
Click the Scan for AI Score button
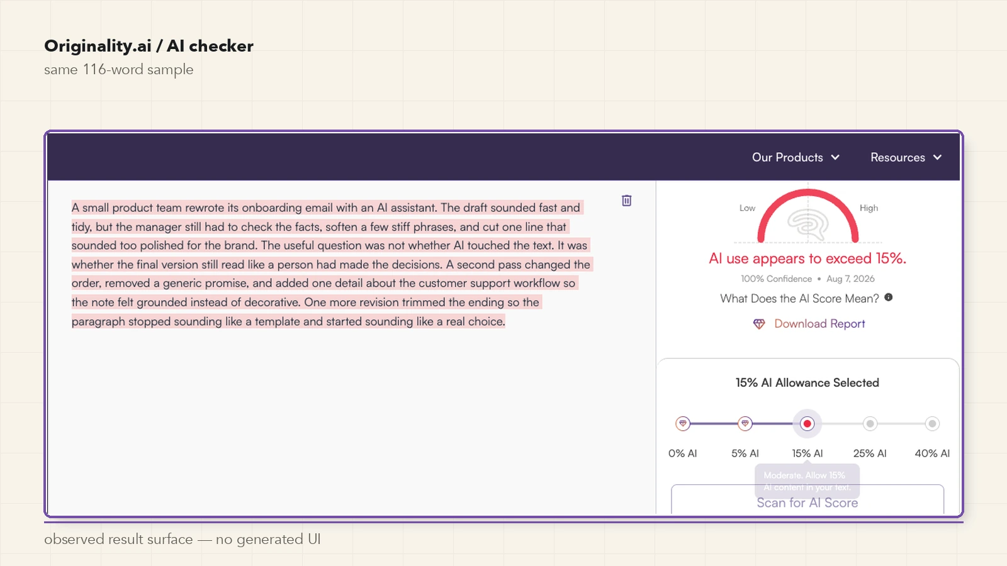point(807,500)
